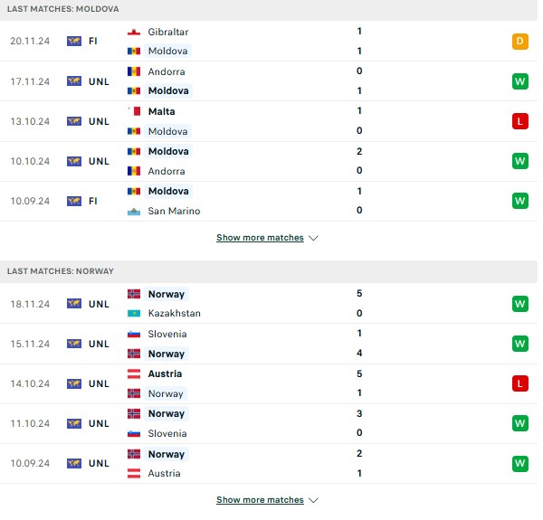Open the Moldova vs San Marino match row

tap(269, 202)
